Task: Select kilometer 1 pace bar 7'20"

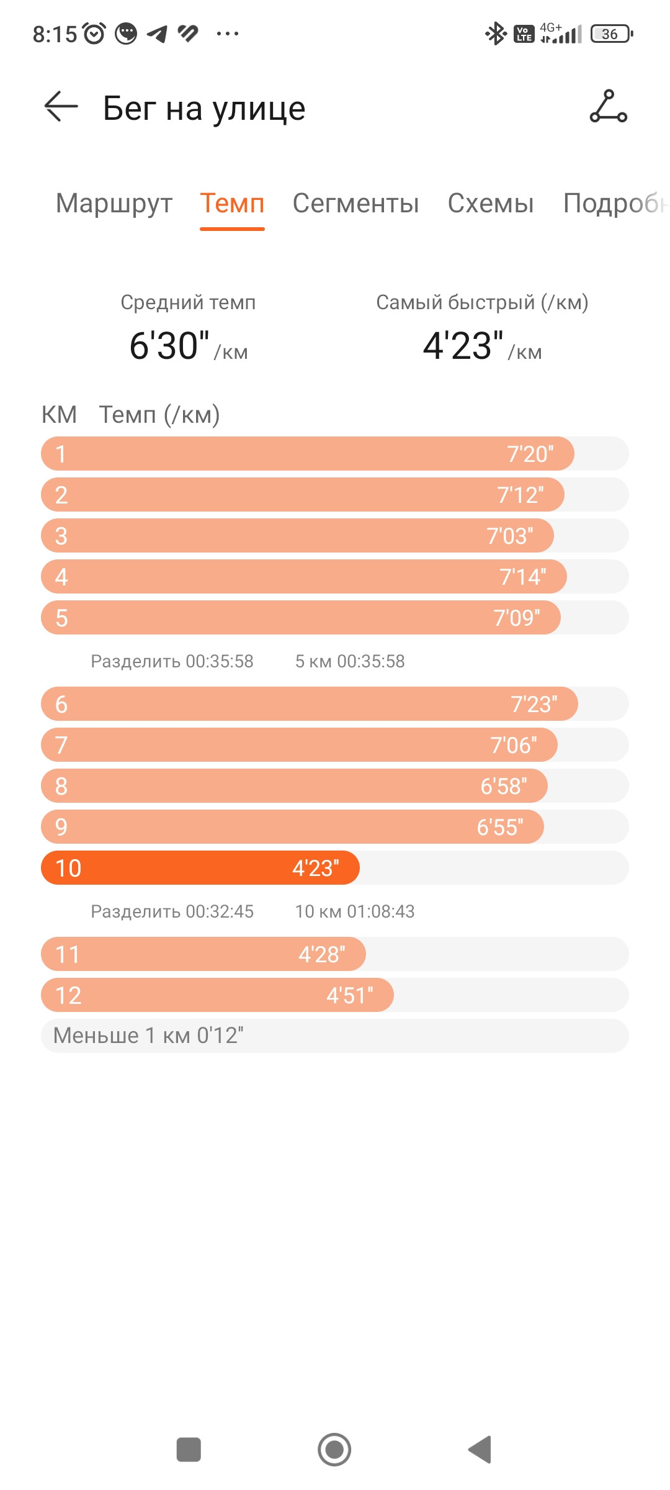Action: (x=308, y=454)
